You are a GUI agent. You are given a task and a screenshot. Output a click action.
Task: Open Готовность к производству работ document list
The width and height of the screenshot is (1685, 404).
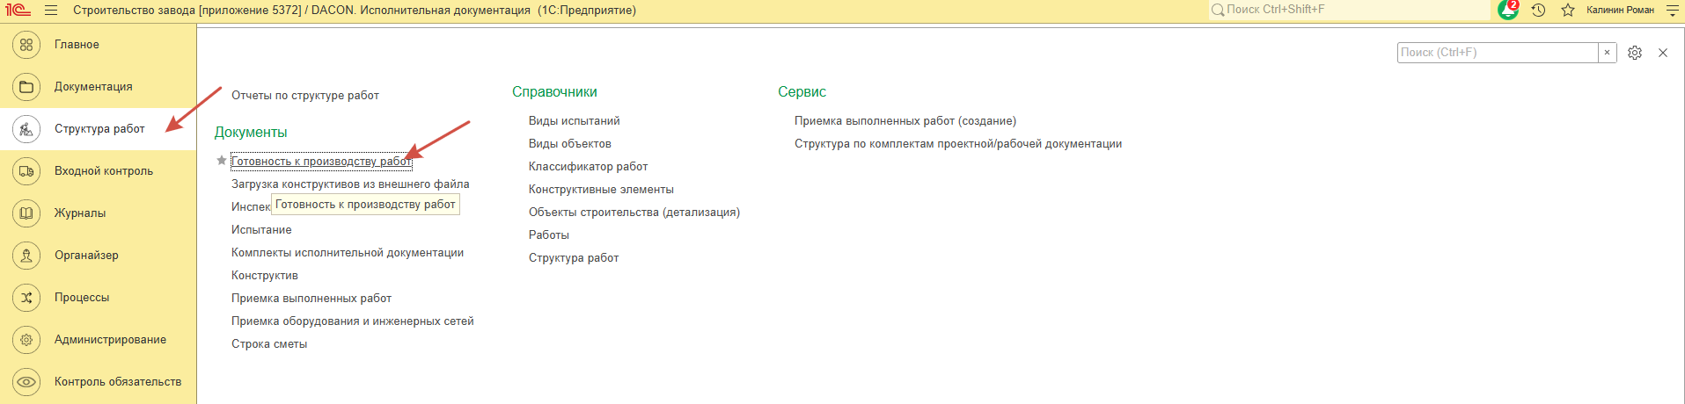320,162
